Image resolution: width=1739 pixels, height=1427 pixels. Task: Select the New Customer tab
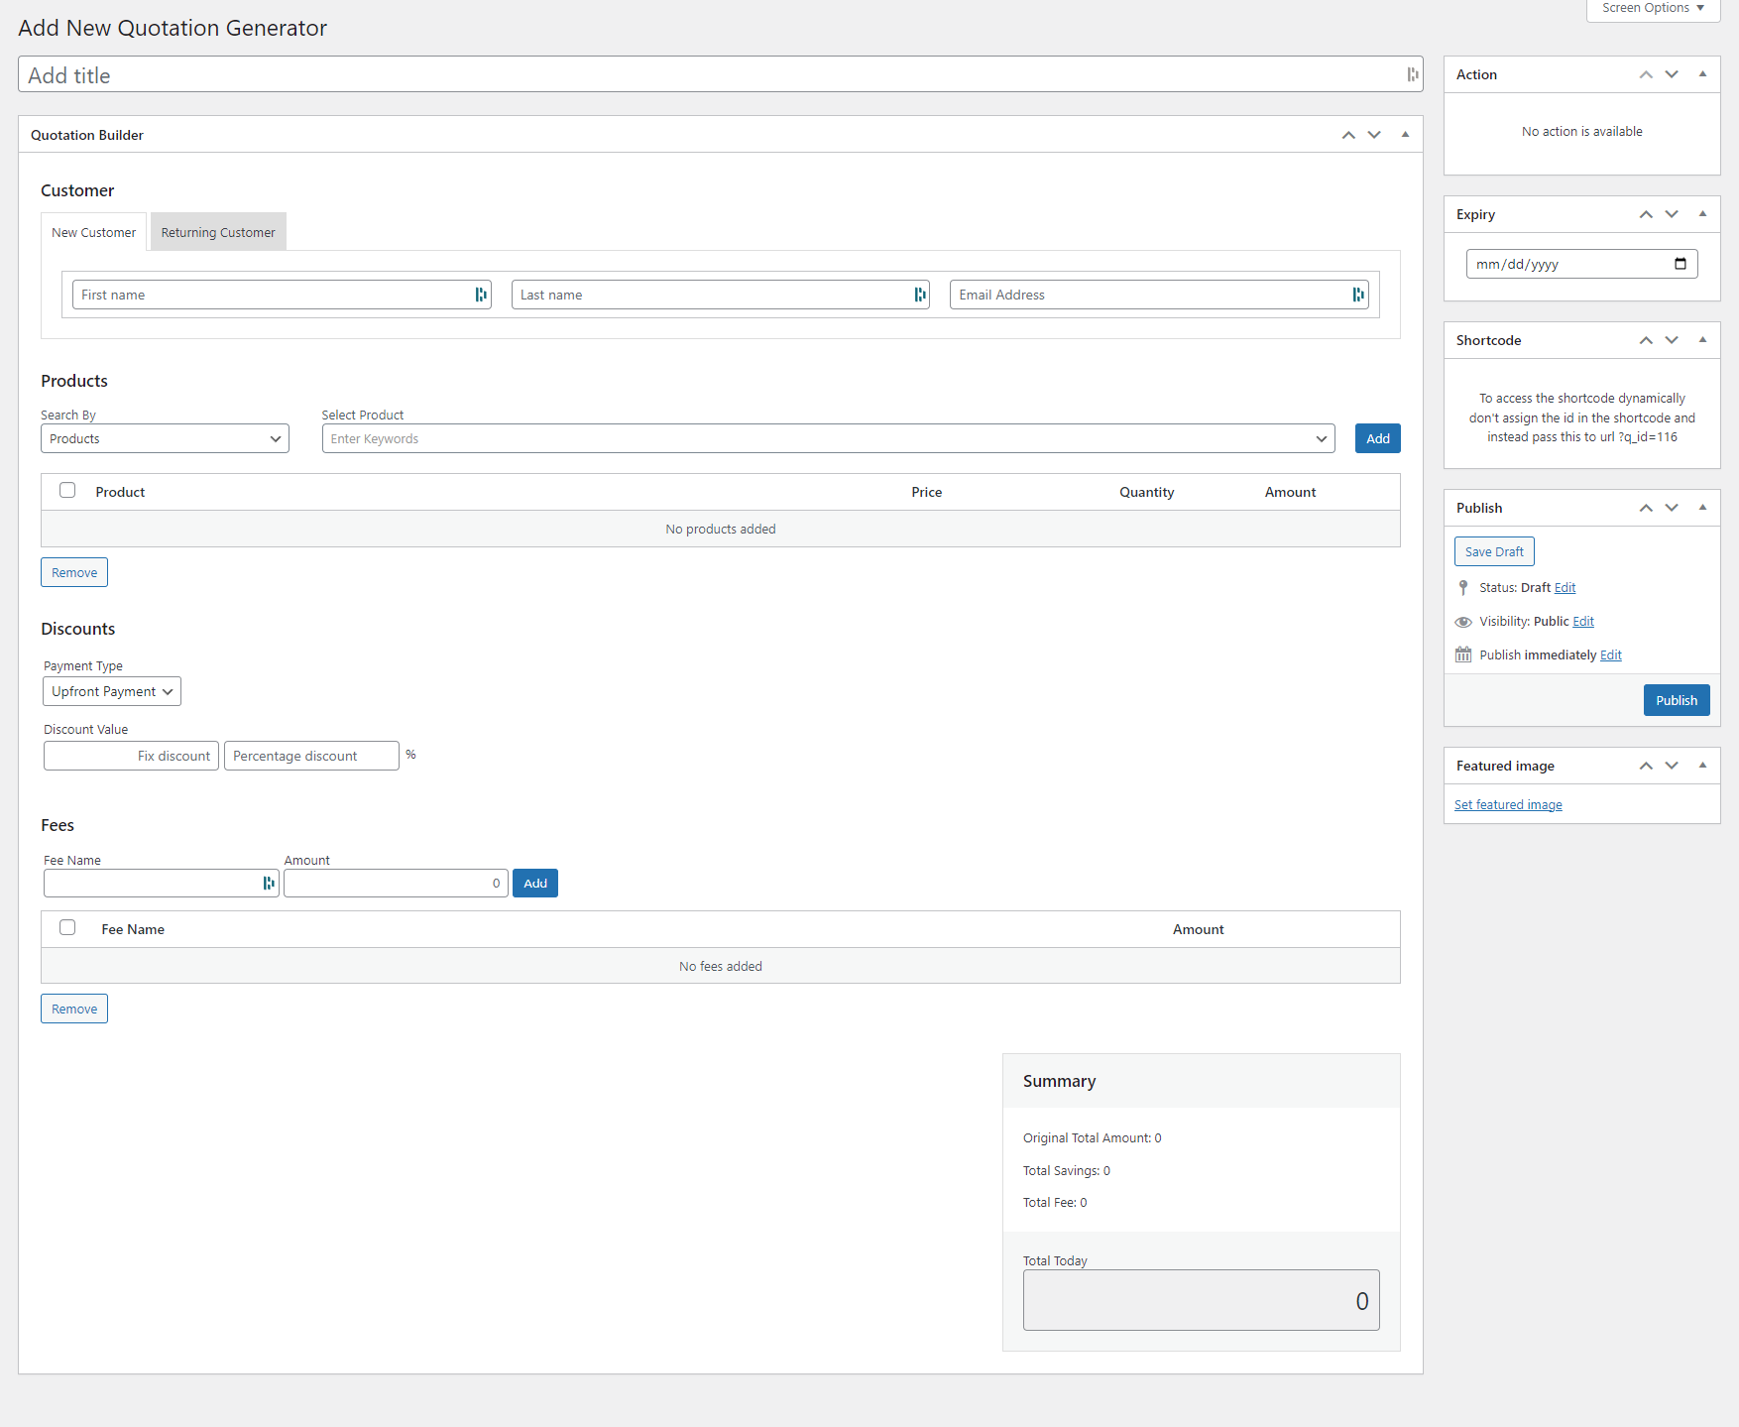click(94, 232)
